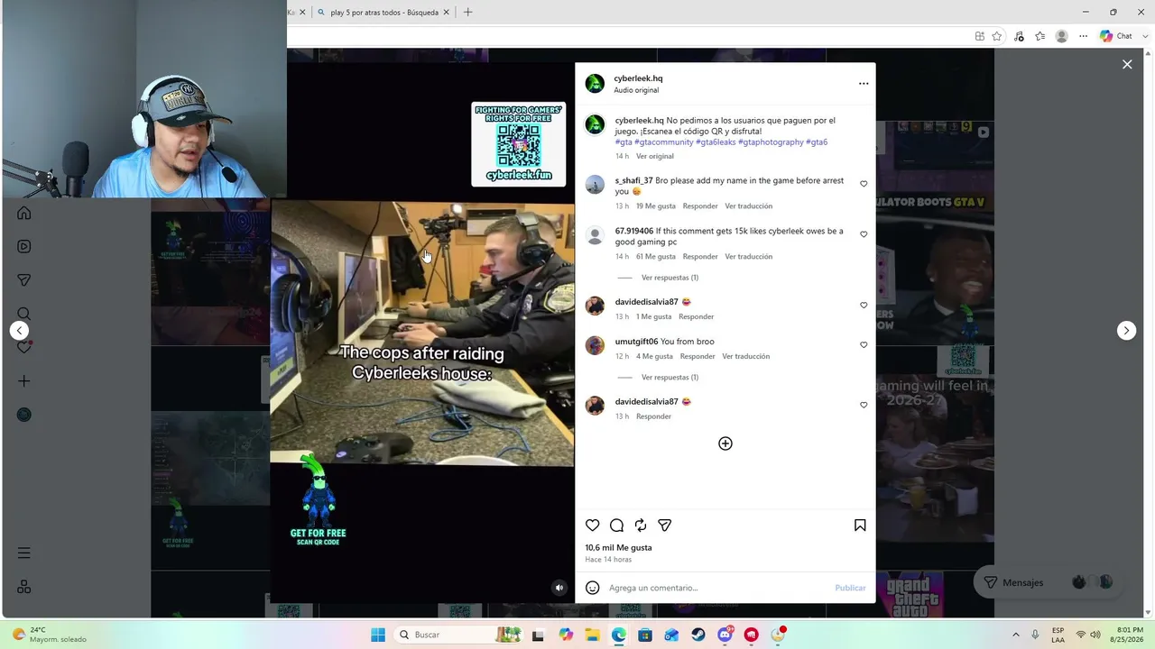Save the post with the bookmark icon
Screen dimensions: 1155x649
[860, 526]
